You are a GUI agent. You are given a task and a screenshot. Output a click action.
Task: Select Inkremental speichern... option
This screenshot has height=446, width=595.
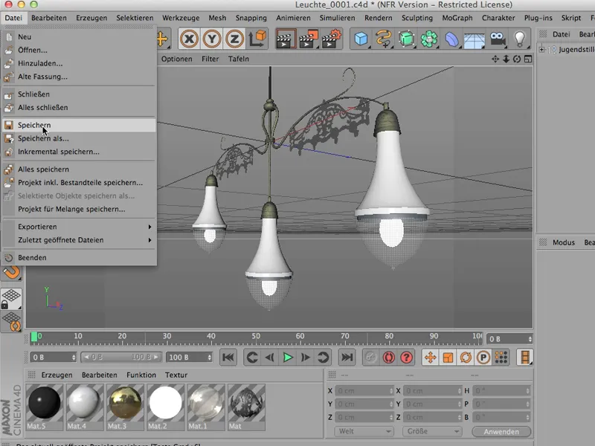pyautogui.click(x=79, y=152)
